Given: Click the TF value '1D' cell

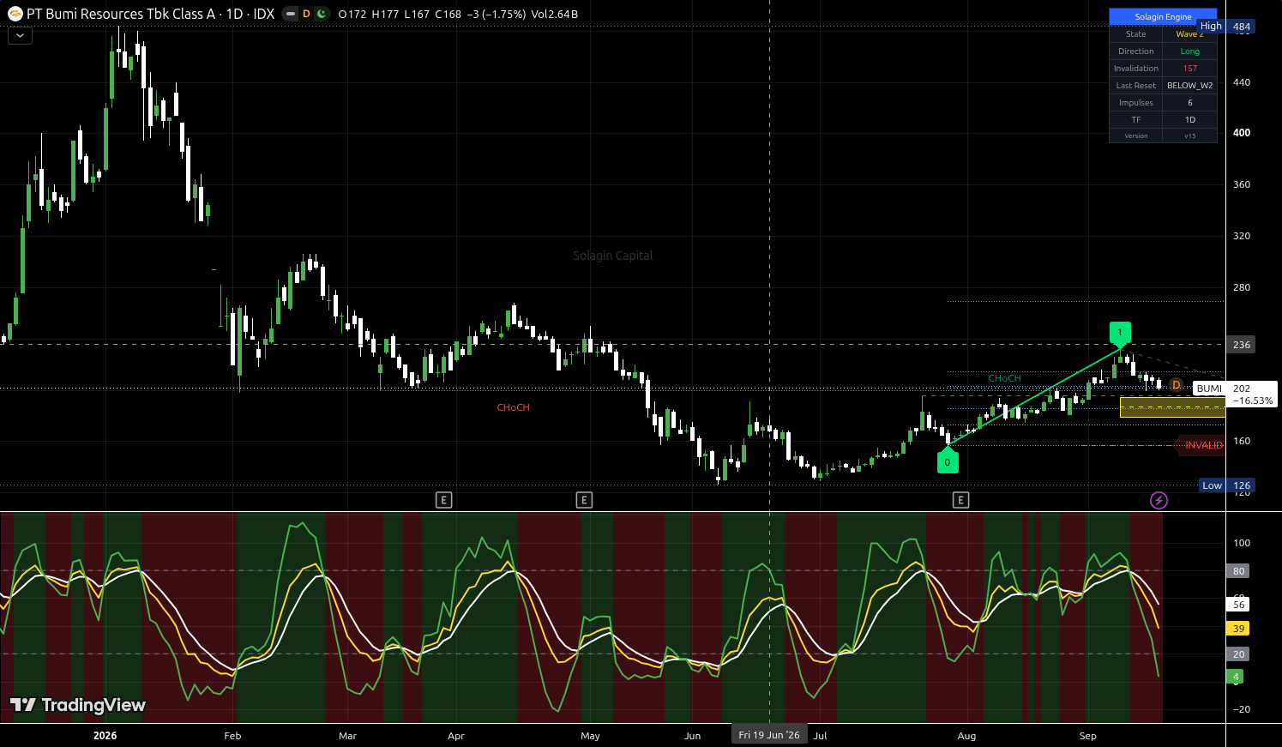Looking at the screenshot, I should point(1189,120).
